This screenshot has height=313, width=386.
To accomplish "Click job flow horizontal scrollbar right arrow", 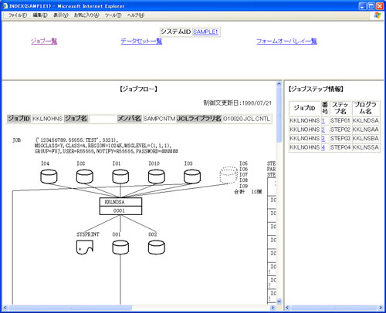I will [273, 308].
